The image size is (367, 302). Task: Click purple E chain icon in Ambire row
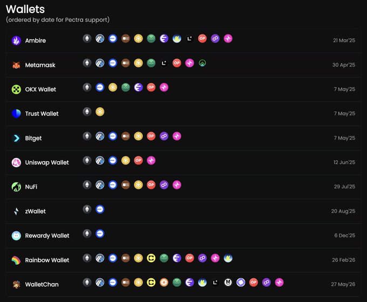coord(164,38)
